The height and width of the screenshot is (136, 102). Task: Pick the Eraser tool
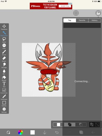click(x=4, y=59)
